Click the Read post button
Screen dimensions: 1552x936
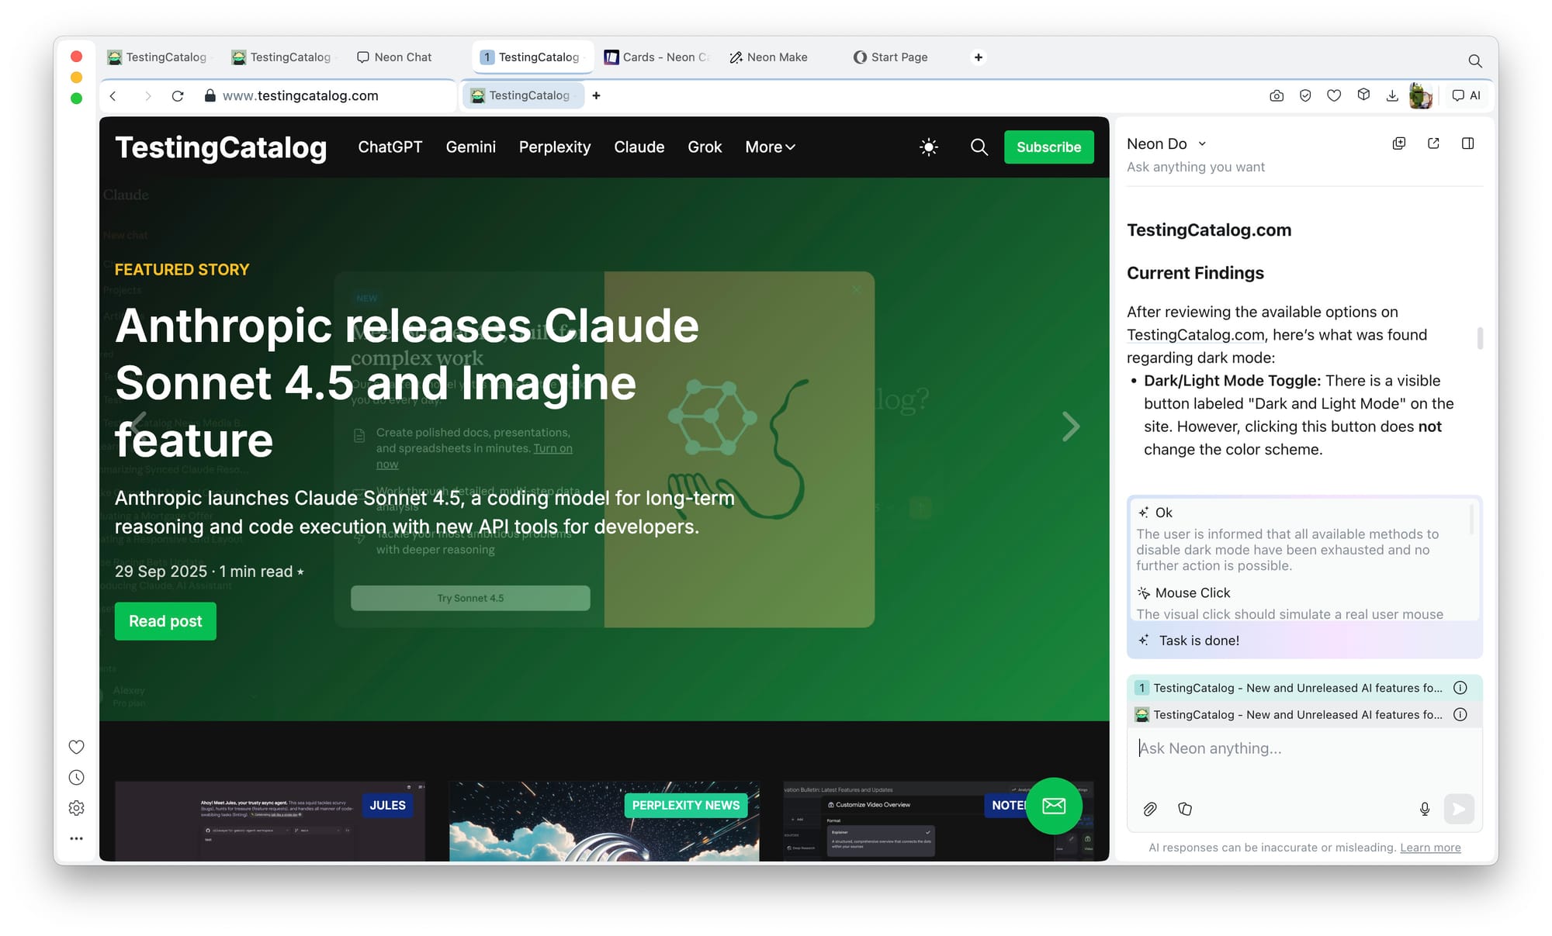tap(165, 621)
